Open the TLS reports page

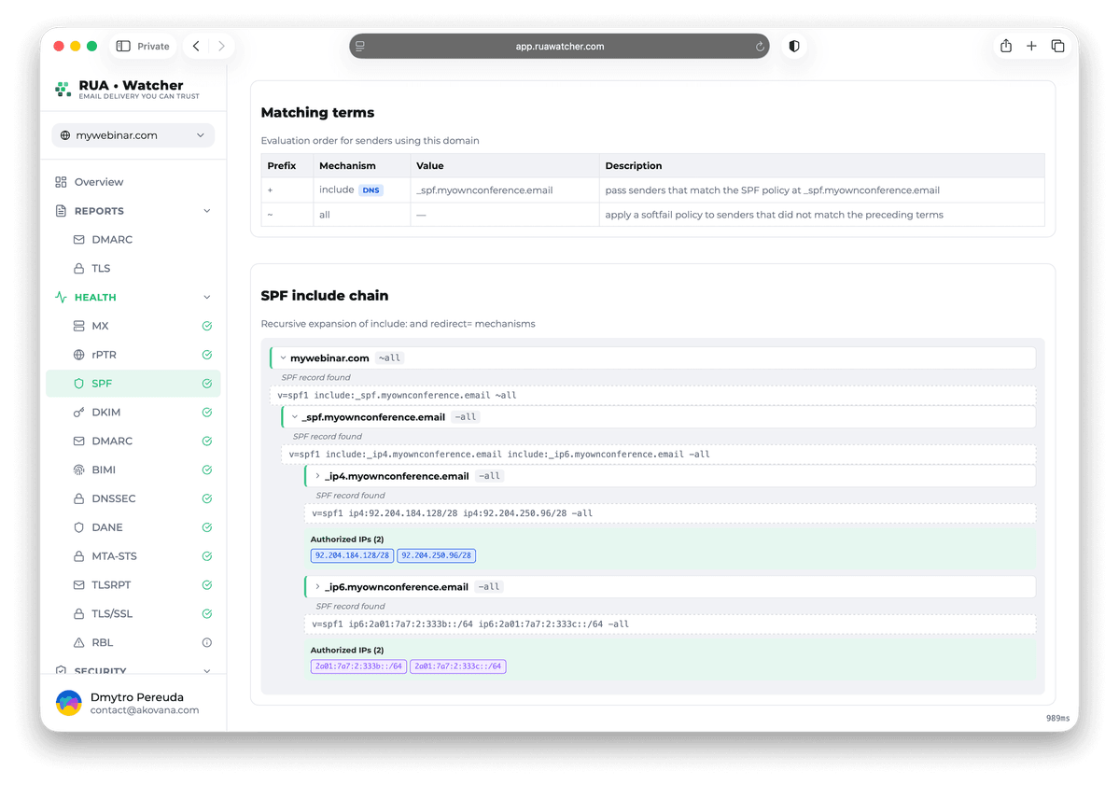coord(133,268)
